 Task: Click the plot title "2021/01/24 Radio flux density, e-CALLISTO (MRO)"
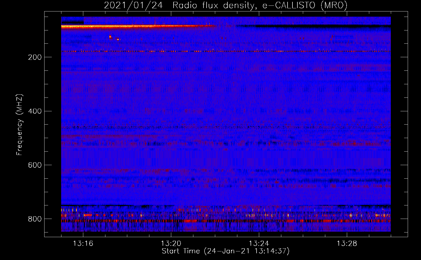[x=226, y=5]
